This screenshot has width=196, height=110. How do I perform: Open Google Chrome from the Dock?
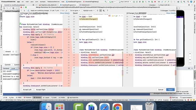[117, 107]
